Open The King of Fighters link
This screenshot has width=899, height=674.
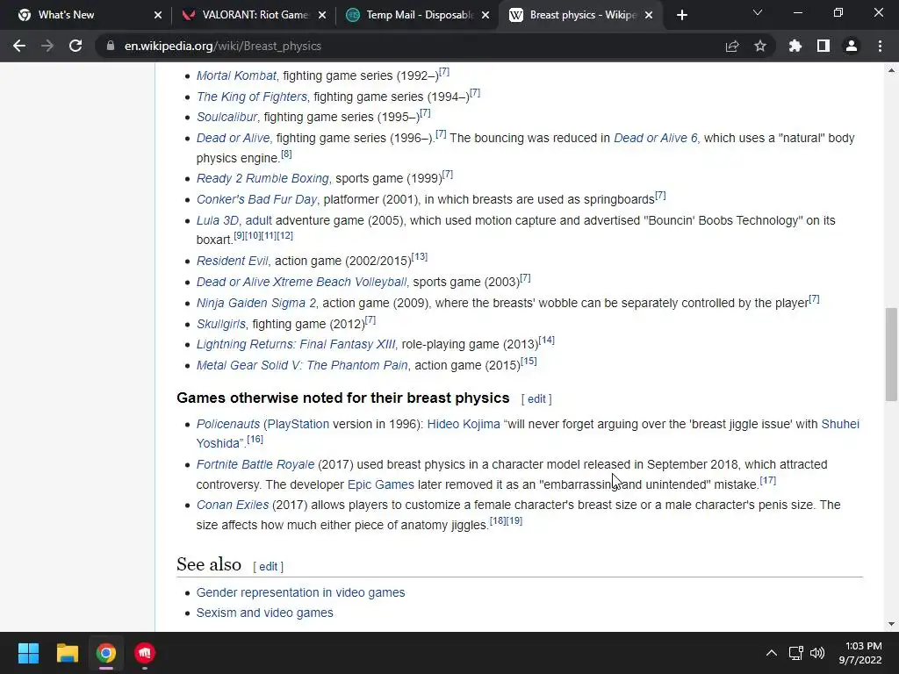[x=252, y=97]
